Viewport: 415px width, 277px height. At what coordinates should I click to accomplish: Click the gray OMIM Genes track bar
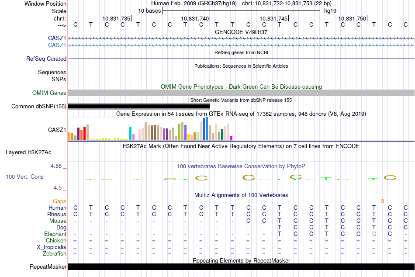(x=241, y=93)
